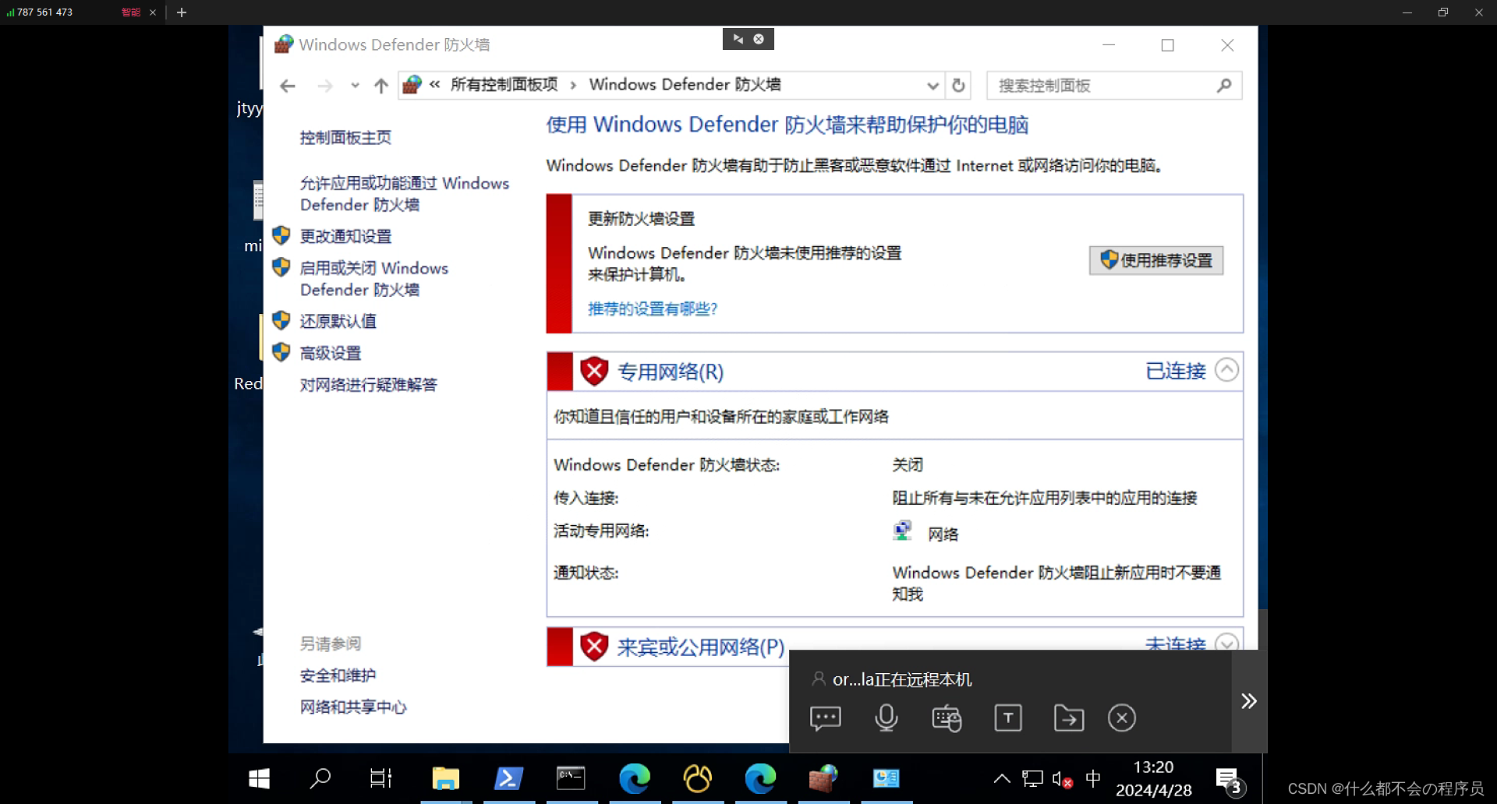Click the 专用网络(R) heading
Image resolution: width=1497 pixels, height=804 pixels.
coord(671,372)
